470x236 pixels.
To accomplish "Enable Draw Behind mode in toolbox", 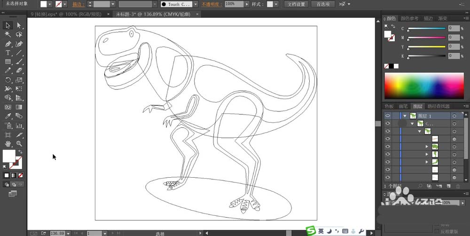I will tap(14, 184).
